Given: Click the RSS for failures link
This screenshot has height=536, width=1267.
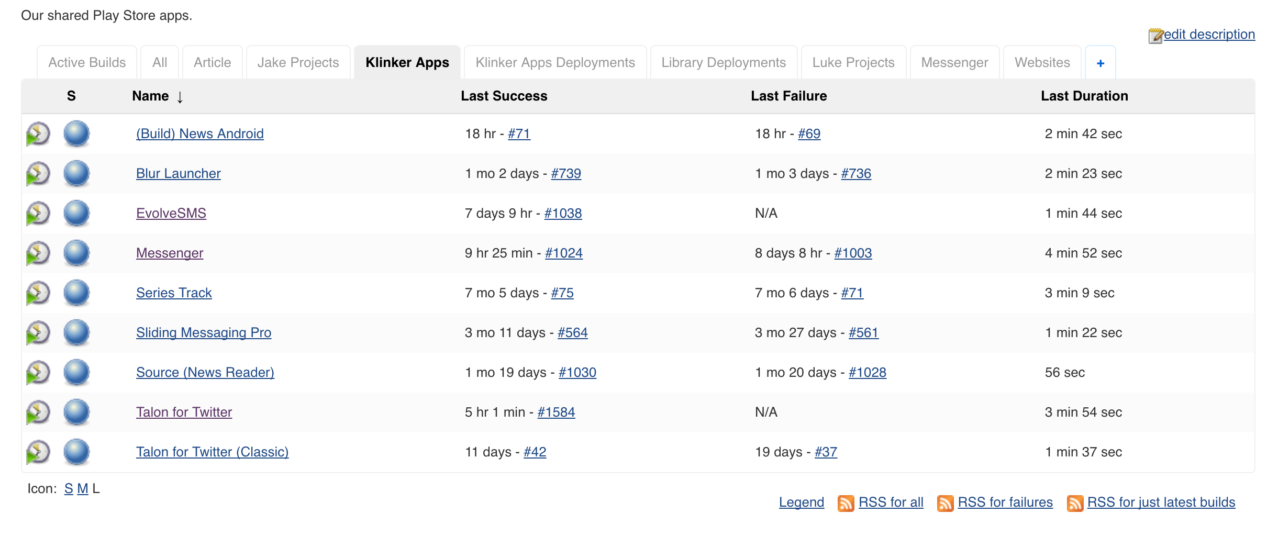Looking at the screenshot, I should (x=1005, y=502).
